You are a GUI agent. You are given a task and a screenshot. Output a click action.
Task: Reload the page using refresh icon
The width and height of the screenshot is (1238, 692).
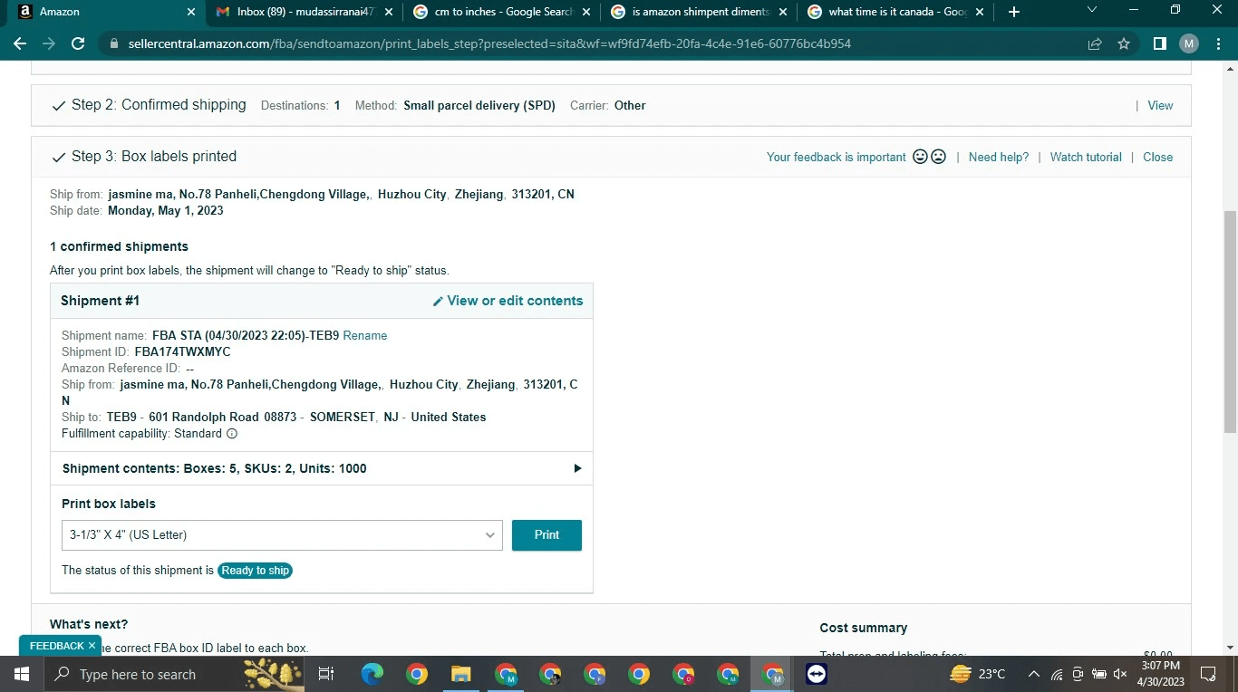[78, 43]
